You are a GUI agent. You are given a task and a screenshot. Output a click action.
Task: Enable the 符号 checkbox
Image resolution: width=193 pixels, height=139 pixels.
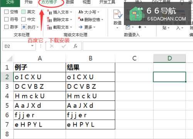pyautogui.click(x=7, y=19)
